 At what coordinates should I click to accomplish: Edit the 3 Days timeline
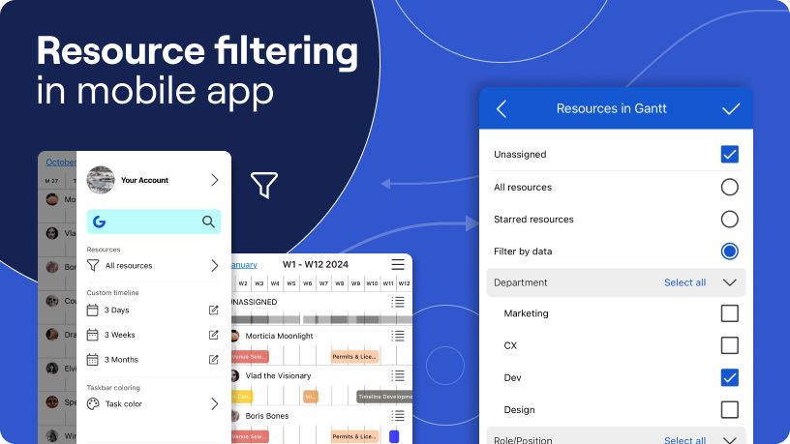click(x=214, y=311)
